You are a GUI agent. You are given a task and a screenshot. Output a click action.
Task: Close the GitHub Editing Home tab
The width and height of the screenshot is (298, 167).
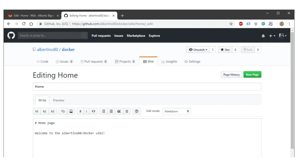(x=113, y=16)
